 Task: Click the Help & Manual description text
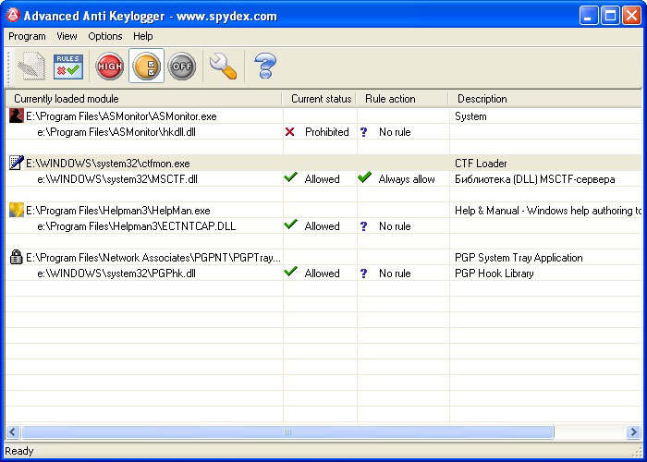[548, 211]
